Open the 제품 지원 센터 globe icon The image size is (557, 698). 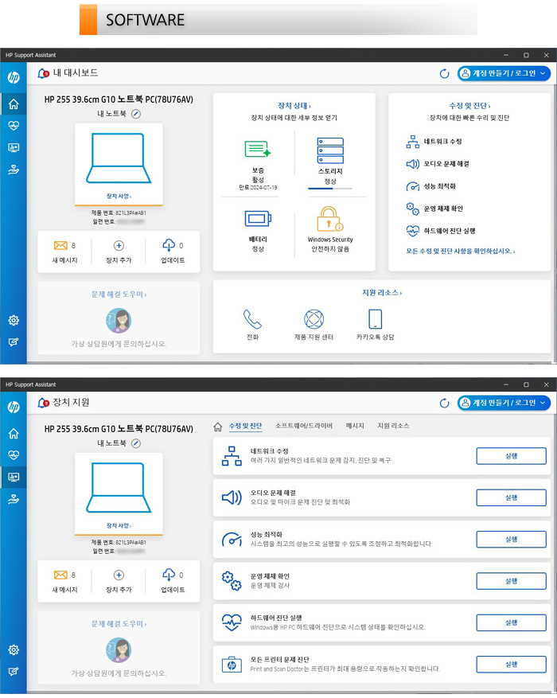(314, 319)
